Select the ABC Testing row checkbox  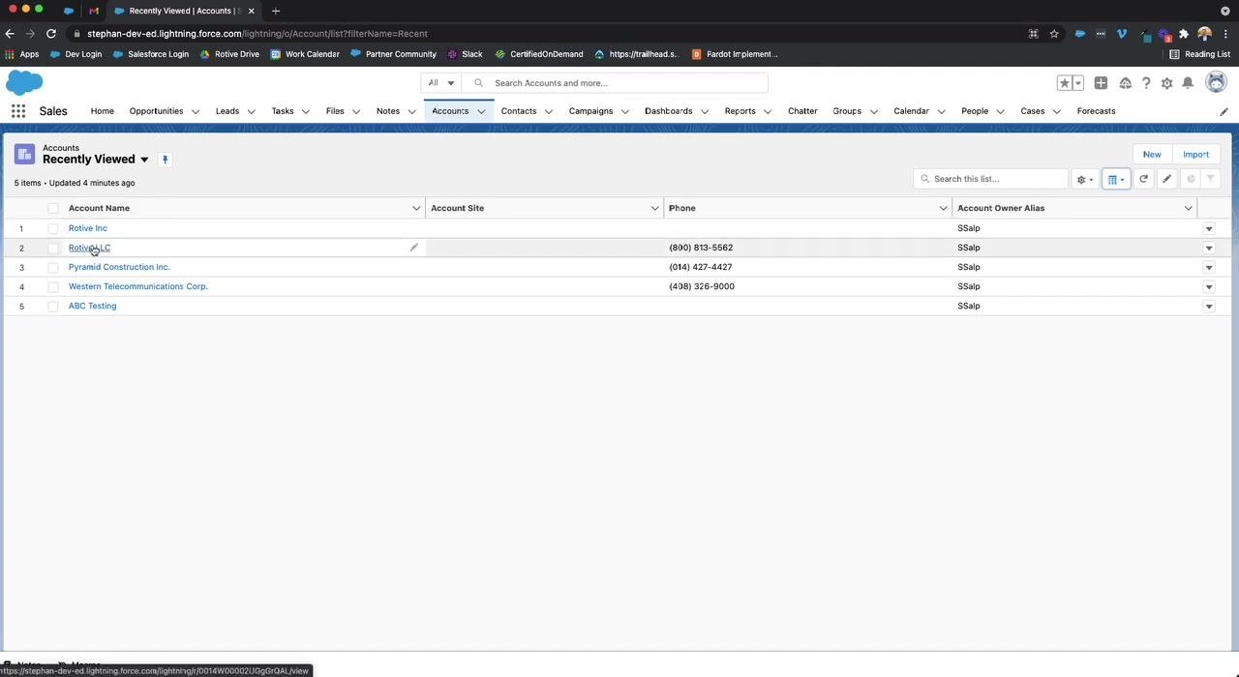tap(53, 306)
